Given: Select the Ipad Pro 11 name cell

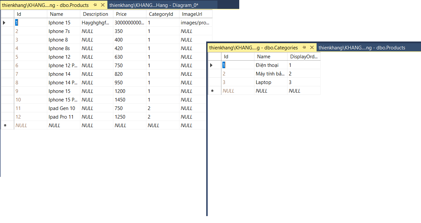Looking at the screenshot, I should [63, 117].
